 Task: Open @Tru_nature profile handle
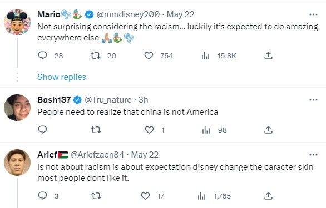point(108,100)
